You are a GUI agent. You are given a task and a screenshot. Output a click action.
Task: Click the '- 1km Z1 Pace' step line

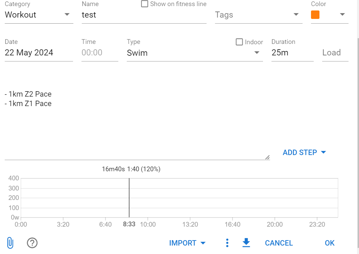28,103
